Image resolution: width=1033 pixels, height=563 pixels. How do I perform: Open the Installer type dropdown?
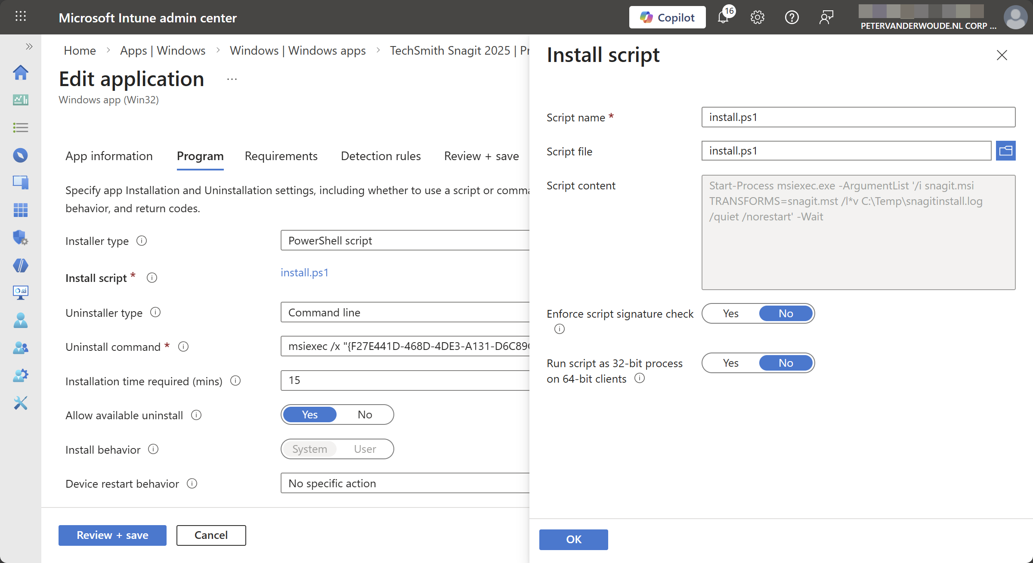pyautogui.click(x=405, y=241)
